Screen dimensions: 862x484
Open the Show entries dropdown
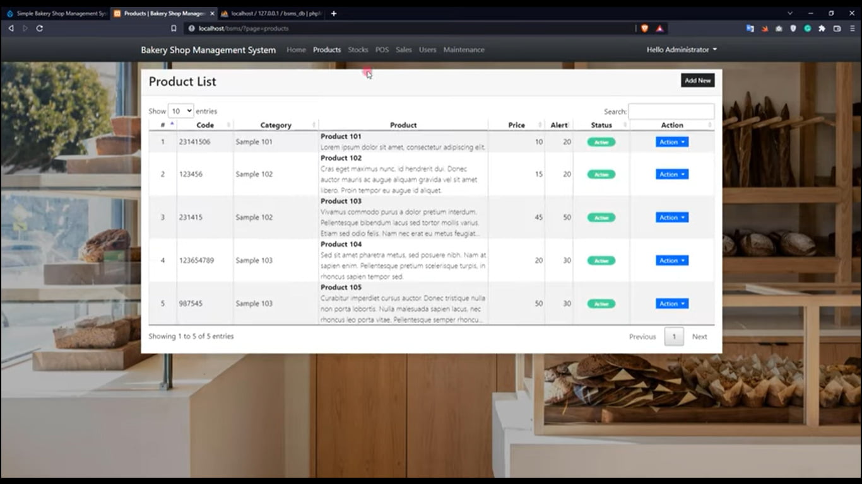tap(180, 110)
